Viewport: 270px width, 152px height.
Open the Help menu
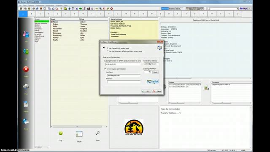(x=66, y=5)
